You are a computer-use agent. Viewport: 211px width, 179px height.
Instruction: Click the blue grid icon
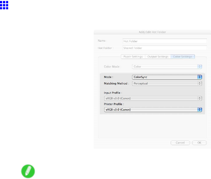[4, 5]
